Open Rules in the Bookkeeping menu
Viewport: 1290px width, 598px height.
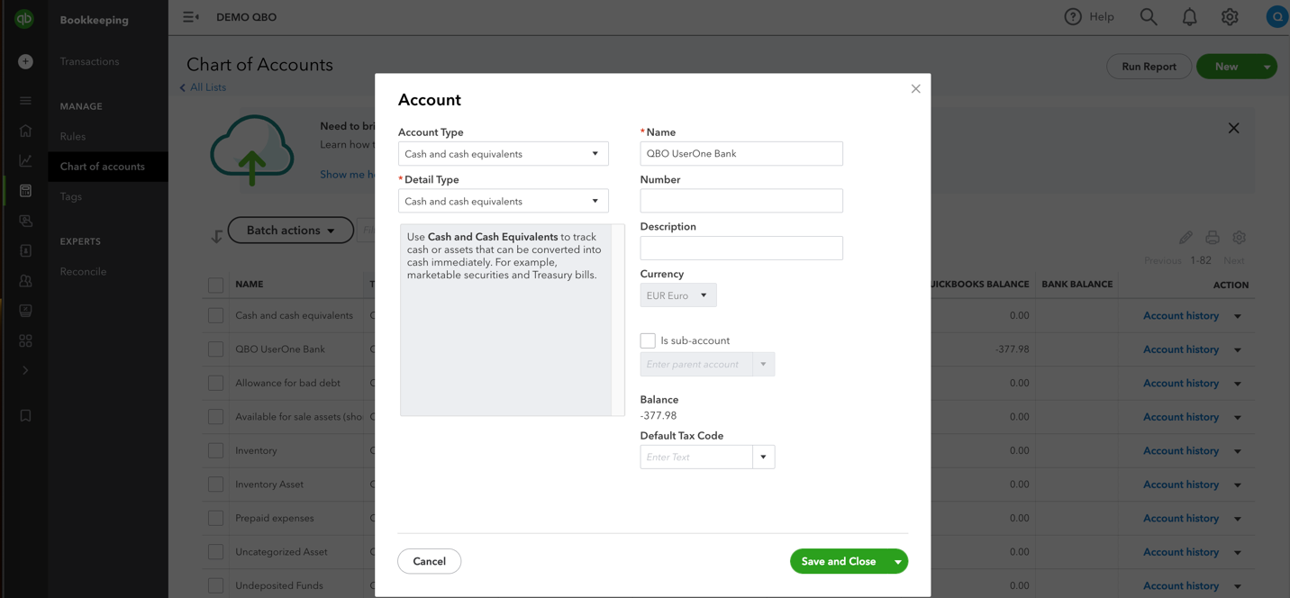[x=73, y=136]
